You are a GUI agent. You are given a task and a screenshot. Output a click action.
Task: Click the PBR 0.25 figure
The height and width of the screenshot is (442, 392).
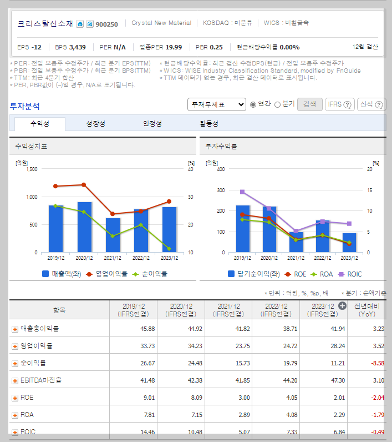click(209, 47)
